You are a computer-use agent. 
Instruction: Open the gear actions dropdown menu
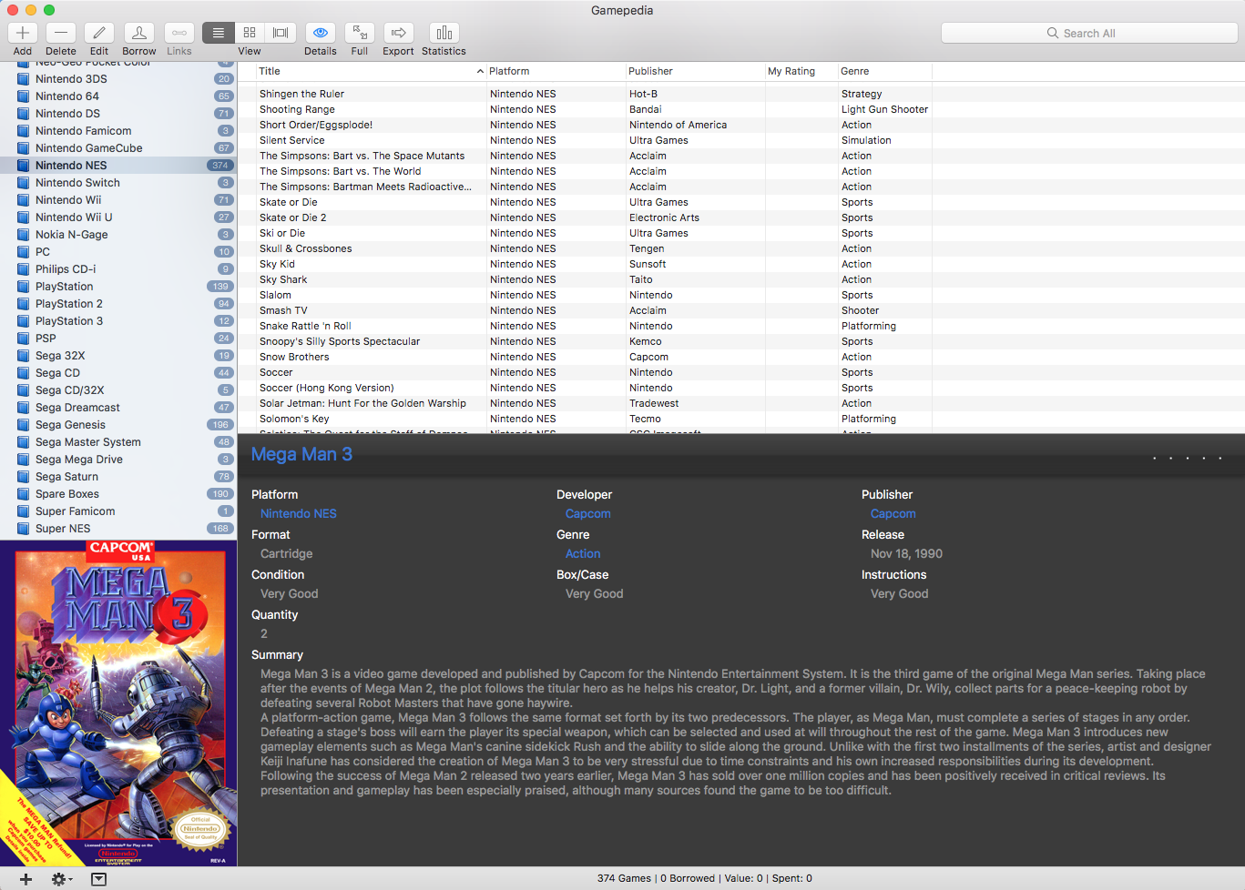coord(61,879)
